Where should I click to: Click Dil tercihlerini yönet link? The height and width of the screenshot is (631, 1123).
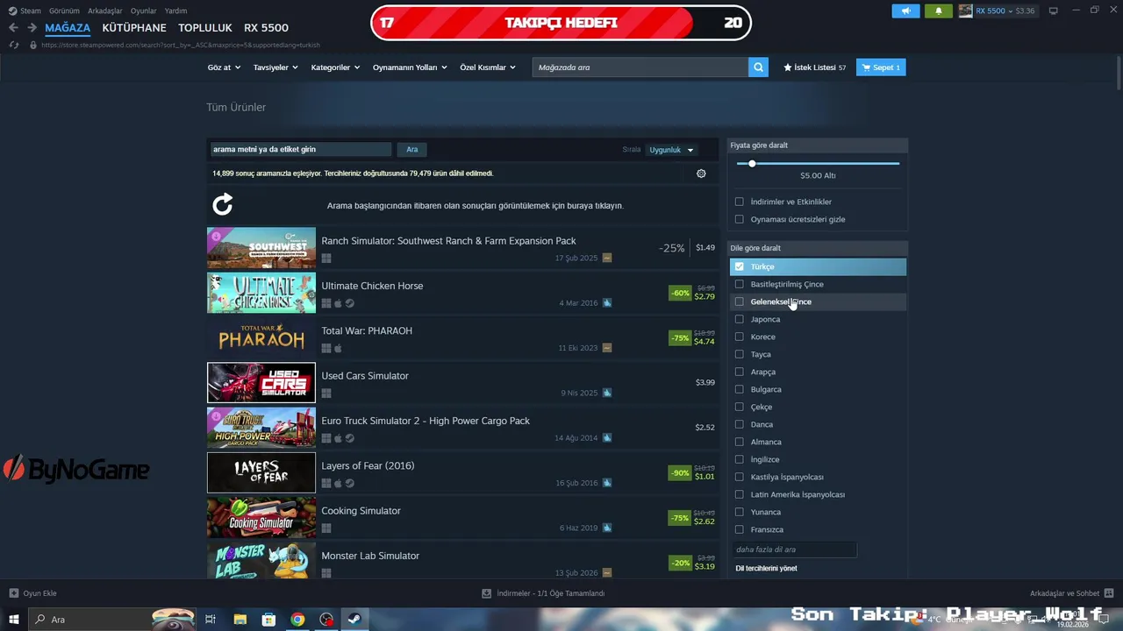pos(766,569)
